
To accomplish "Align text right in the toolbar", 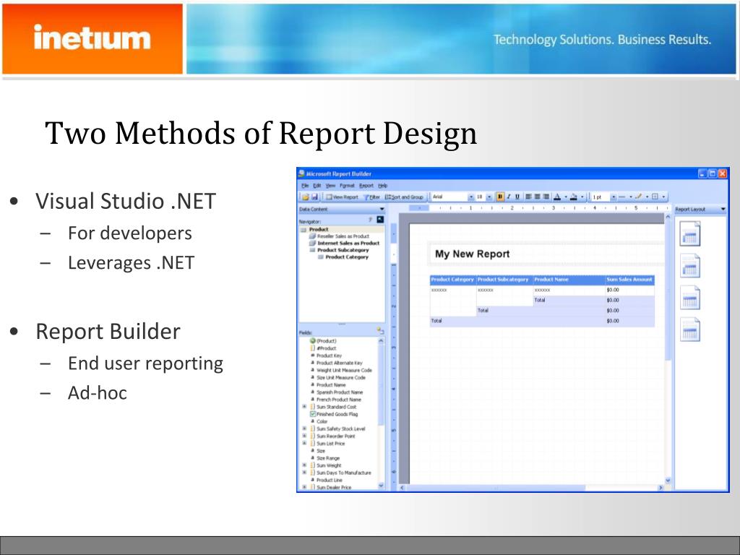I will point(546,197).
